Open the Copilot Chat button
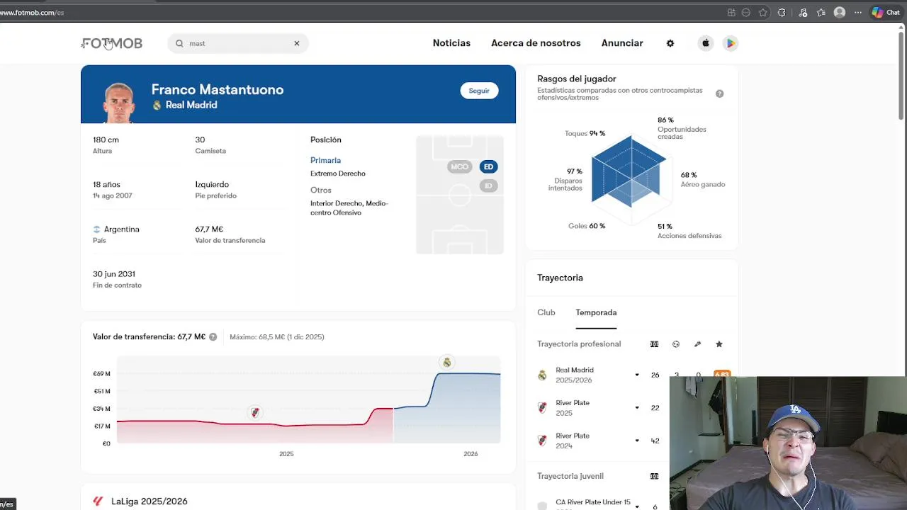The width and height of the screenshot is (907, 510). tap(885, 12)
